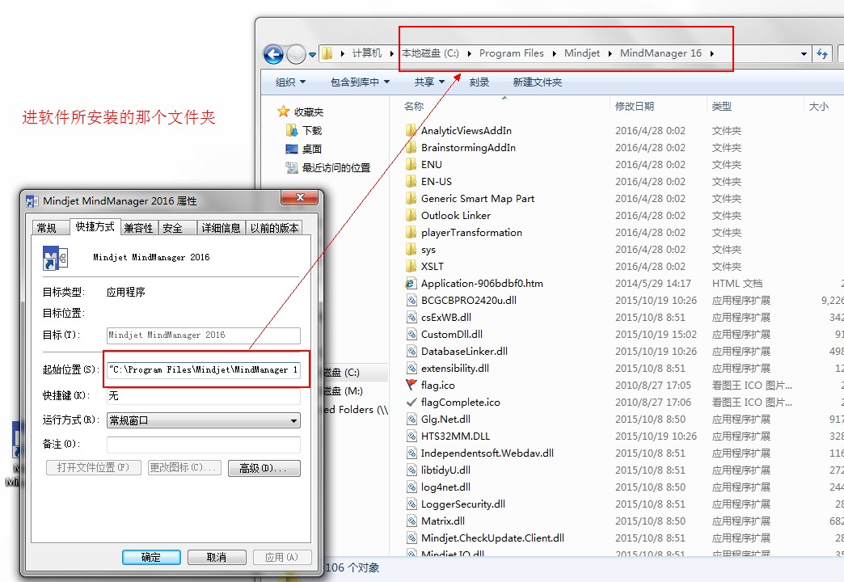Click the 计算机 breadcrumb in address bar
The image size is (844, 582).
pos(366,53)
